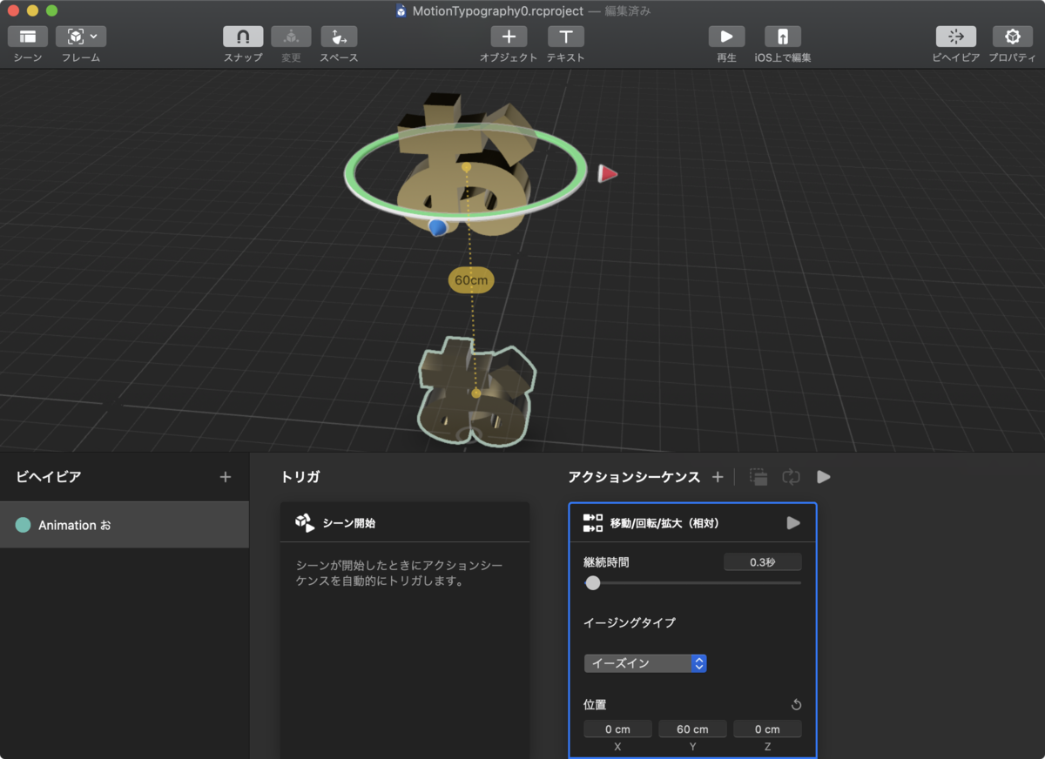Click the スペース toolbar icon
The image size is (1045, 759).
coord(339,37)
